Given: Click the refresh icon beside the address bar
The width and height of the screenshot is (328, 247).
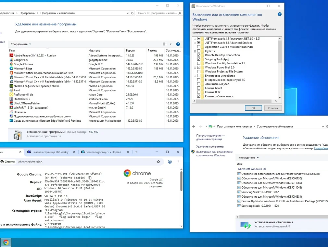Looking at the screenshot, I should [x=132, y=13].
